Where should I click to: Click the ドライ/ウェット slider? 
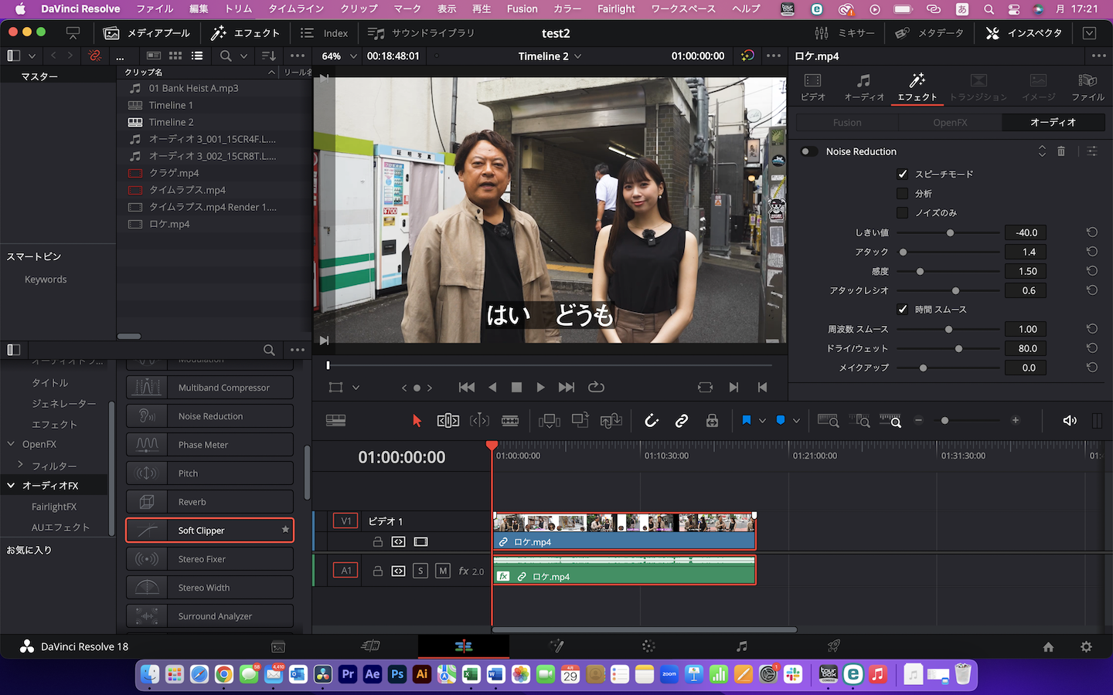958,348
